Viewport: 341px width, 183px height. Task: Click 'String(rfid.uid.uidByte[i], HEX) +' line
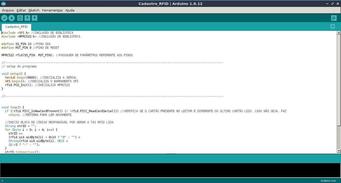(38, 141)
